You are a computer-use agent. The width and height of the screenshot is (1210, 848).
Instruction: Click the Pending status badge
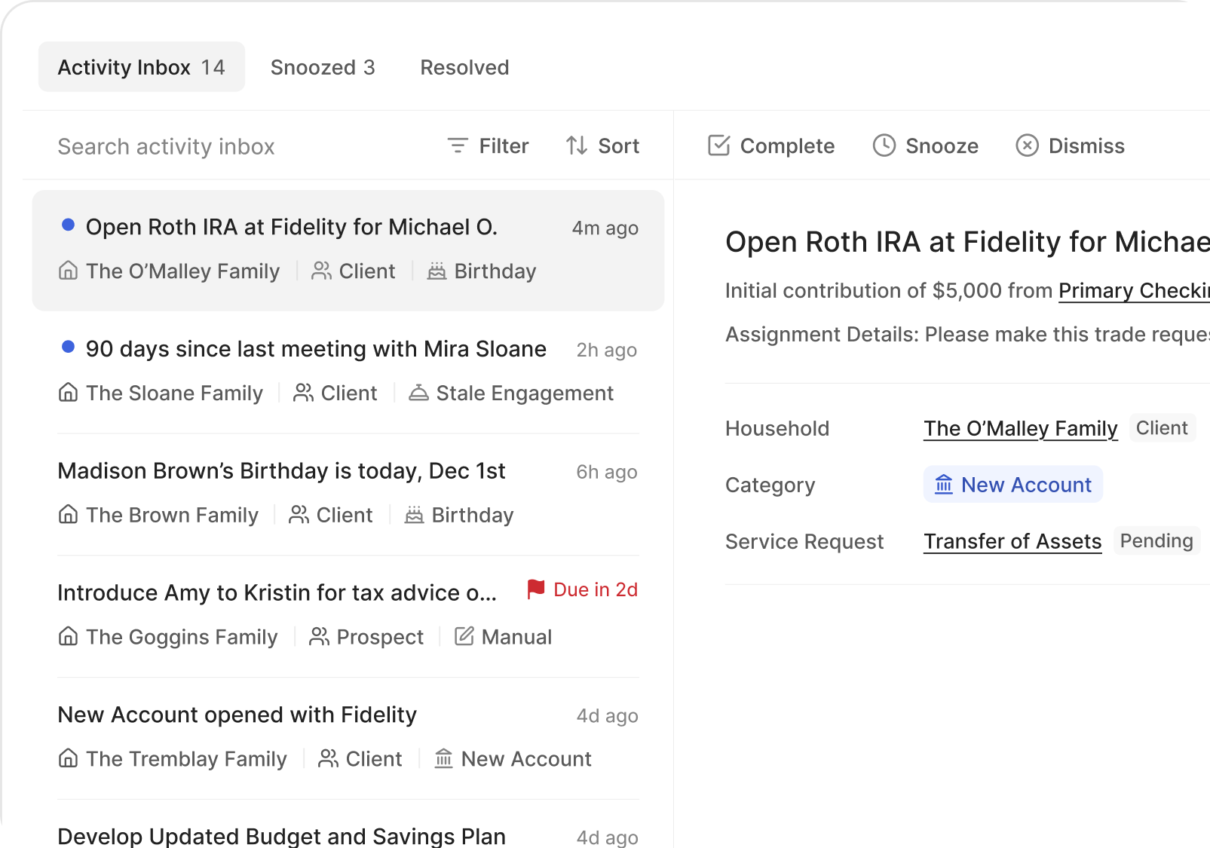pyautogui.click(x=1156, y=540)
